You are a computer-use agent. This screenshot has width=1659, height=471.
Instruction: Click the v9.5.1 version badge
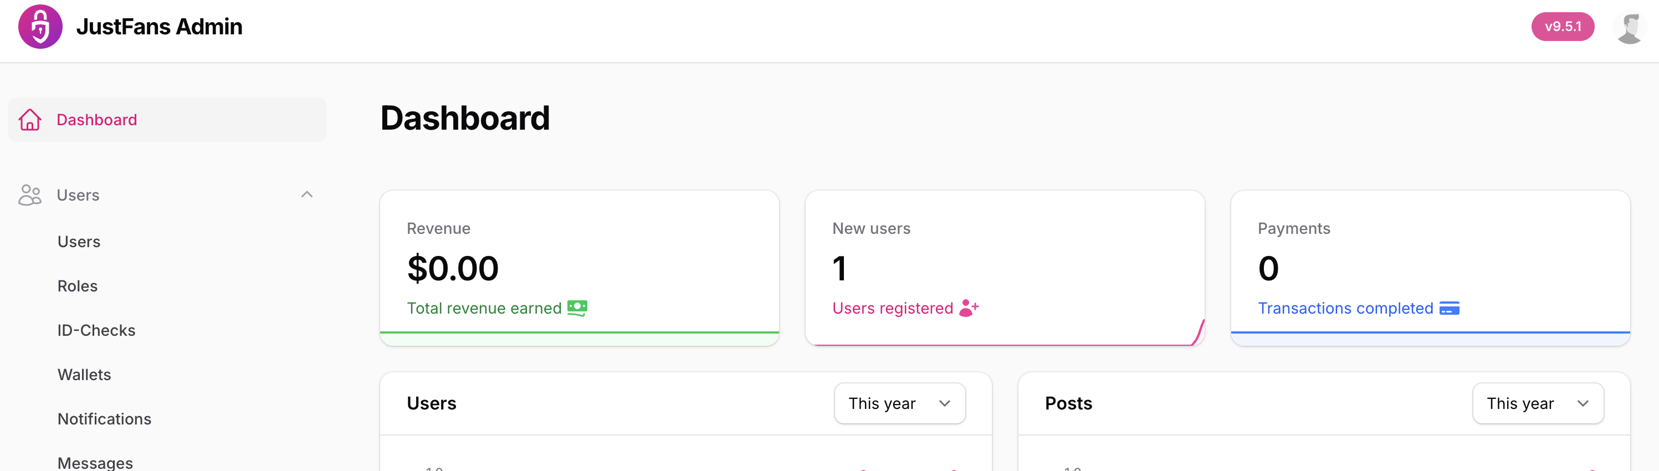[x=1563, y=27]
